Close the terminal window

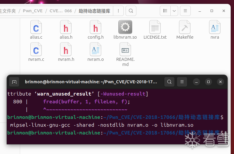[220, 82]
